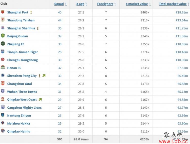Image resolution: width=190 pixels, height=144 pixels.
Task: Click the Beijing Guoan green crest icon
Action: (x=3, y=36)
